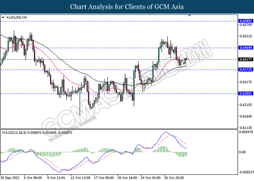Screen dimensions: 254x181
Task: Click the 0.61645 price axis value
Action: coord(246,116)
